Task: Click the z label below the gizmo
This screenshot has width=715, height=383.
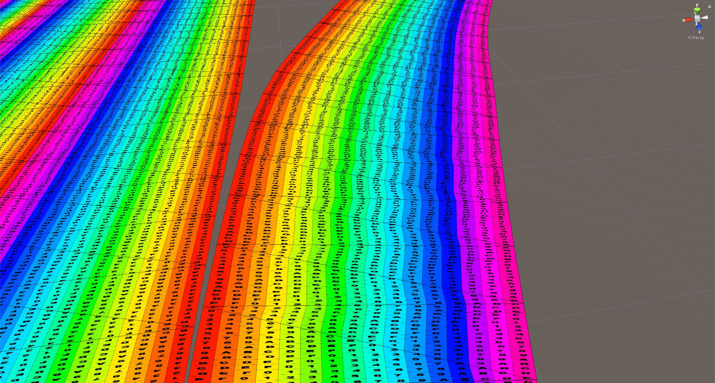Action: [x=699, y=32]
